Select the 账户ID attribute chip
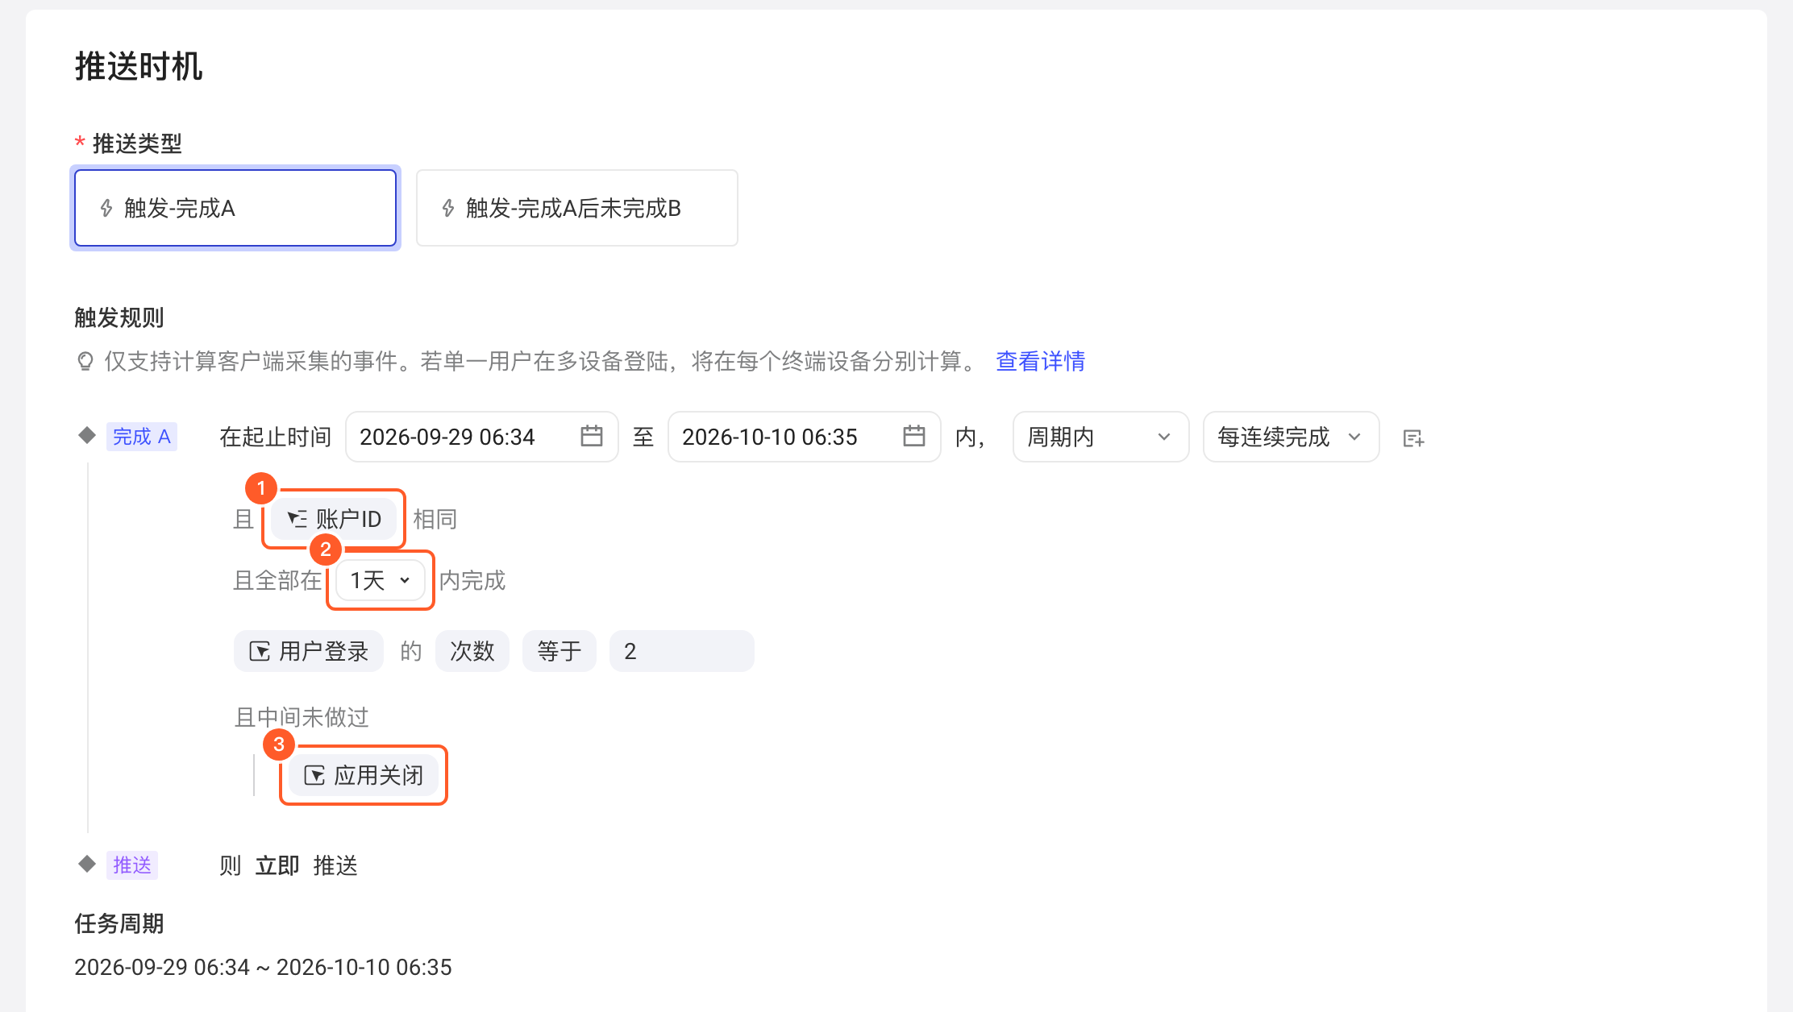This screenshot has width=1793, height=1012. [334, 519]
